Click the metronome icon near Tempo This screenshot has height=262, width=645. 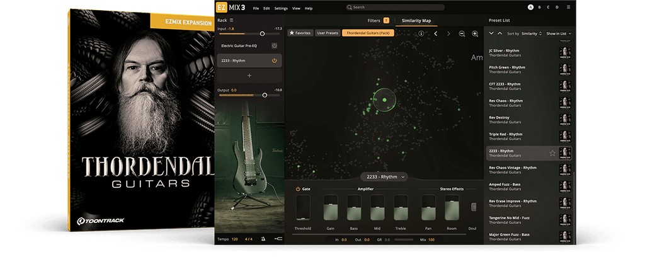pyautogui.click(x=263, y=239)
